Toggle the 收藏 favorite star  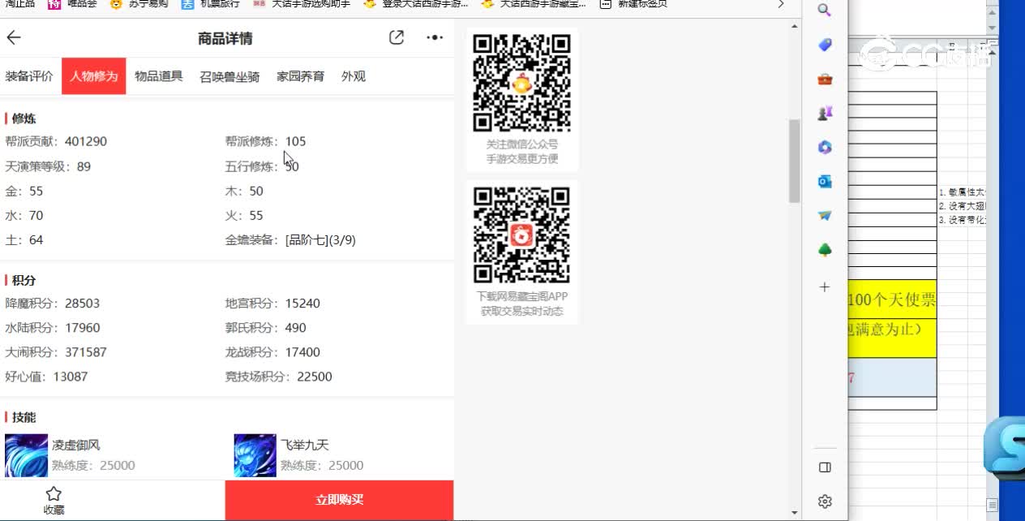pyautogui.click(x=54, y=498)
